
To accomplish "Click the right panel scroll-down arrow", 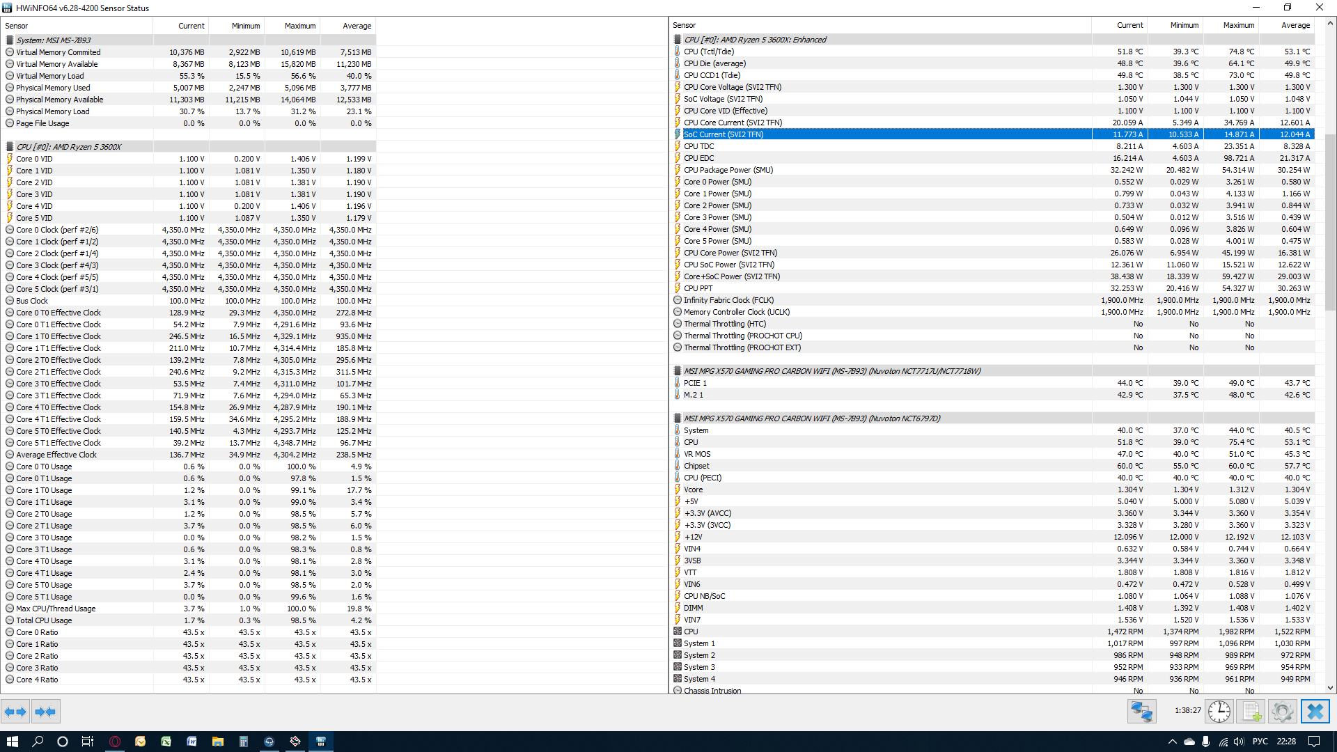I will (1330, 688).
